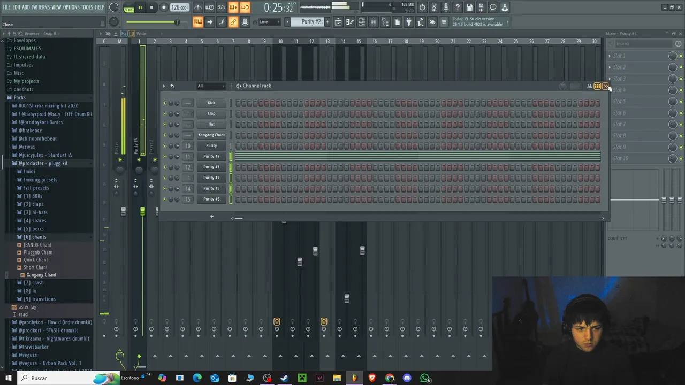
Task: Select the Xangang Chant channel button
Action: click(211, 135)
